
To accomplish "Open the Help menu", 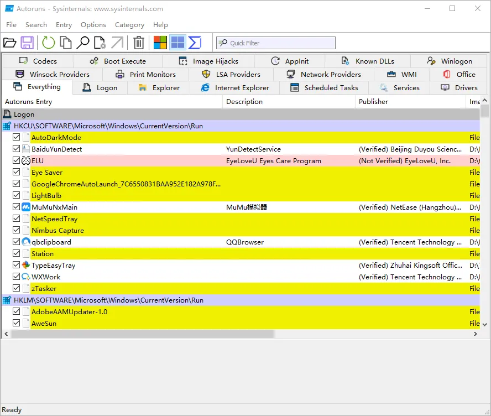I will [x=160, y=25].
